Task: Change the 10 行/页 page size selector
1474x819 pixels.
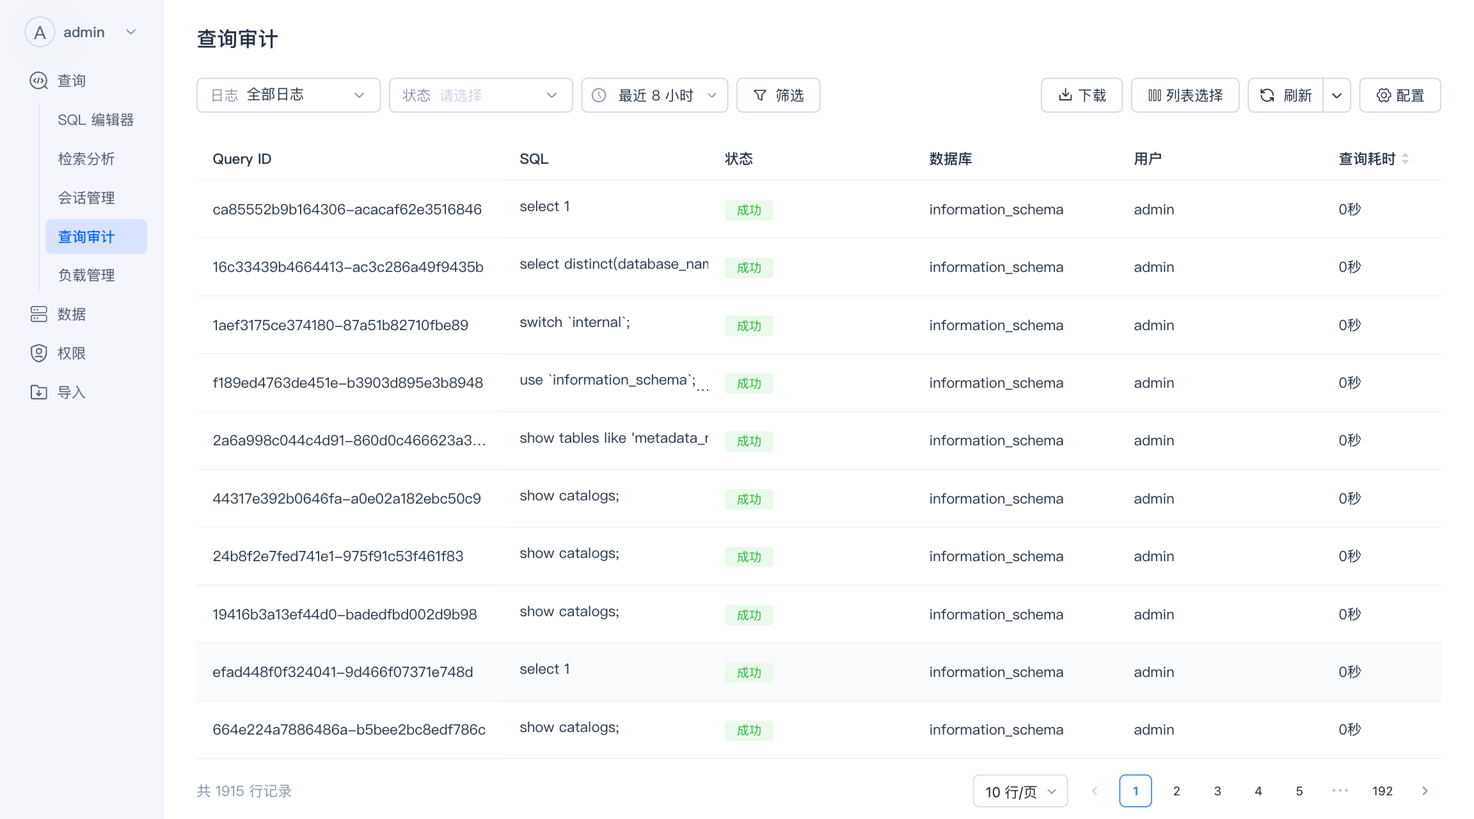Action: point(1020,791)
